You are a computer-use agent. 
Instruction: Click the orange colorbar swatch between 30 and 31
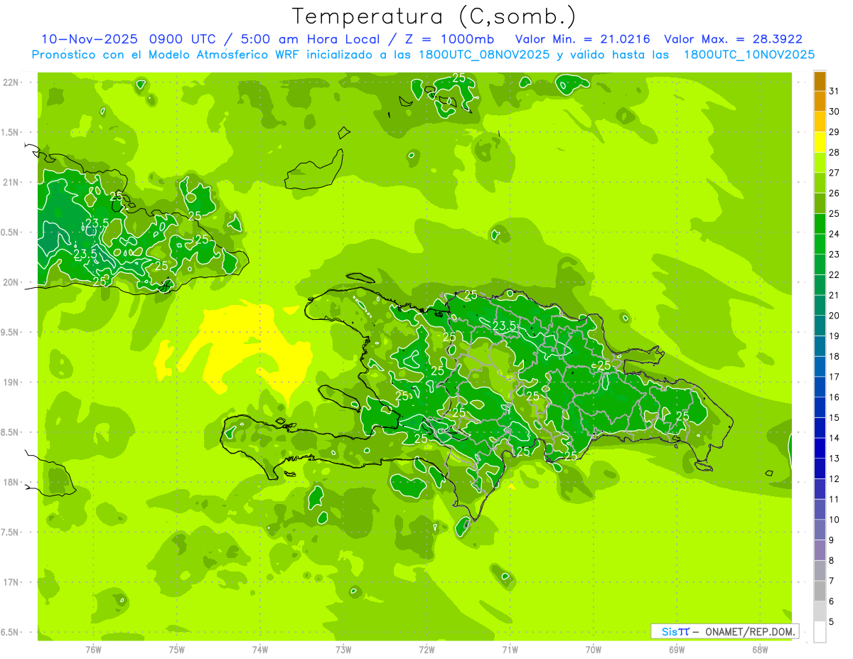[820, 102]
